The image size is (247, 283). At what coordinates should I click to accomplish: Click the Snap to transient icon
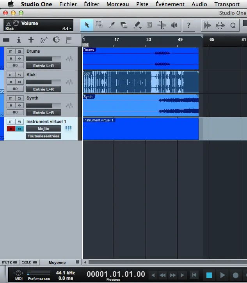pos(208,25)
